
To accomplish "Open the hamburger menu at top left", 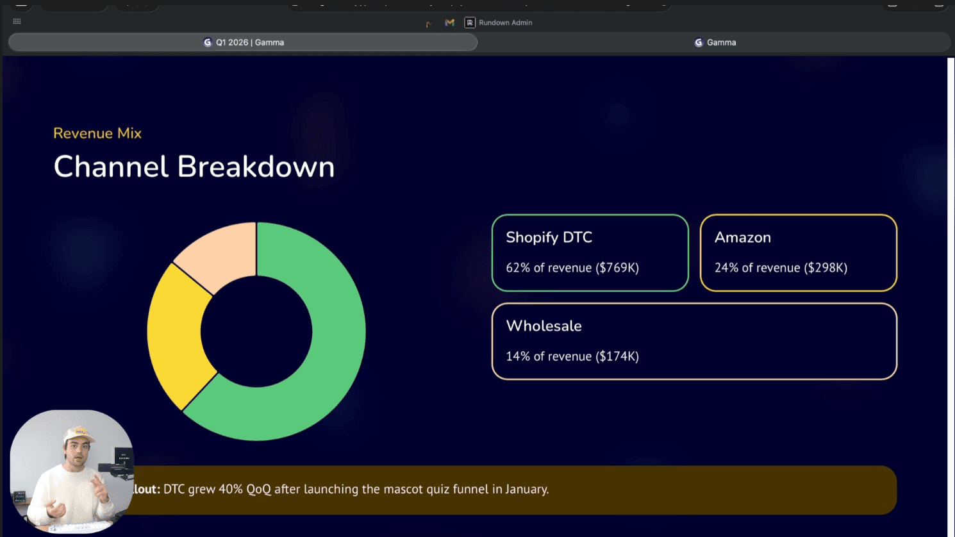I will click(x=21, y=5).
